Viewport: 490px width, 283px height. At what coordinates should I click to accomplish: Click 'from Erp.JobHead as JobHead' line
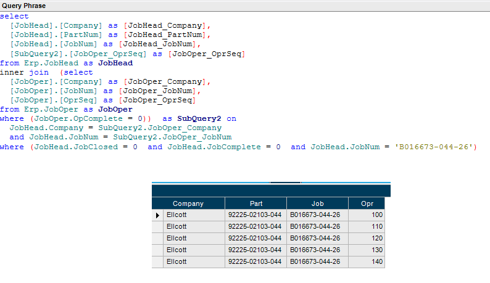[66, 63]
